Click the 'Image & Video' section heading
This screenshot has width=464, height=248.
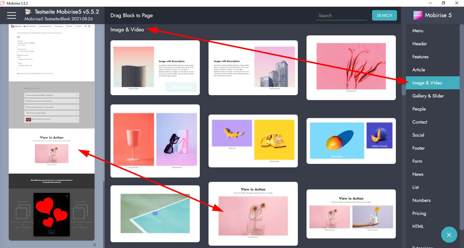[127, 30]
